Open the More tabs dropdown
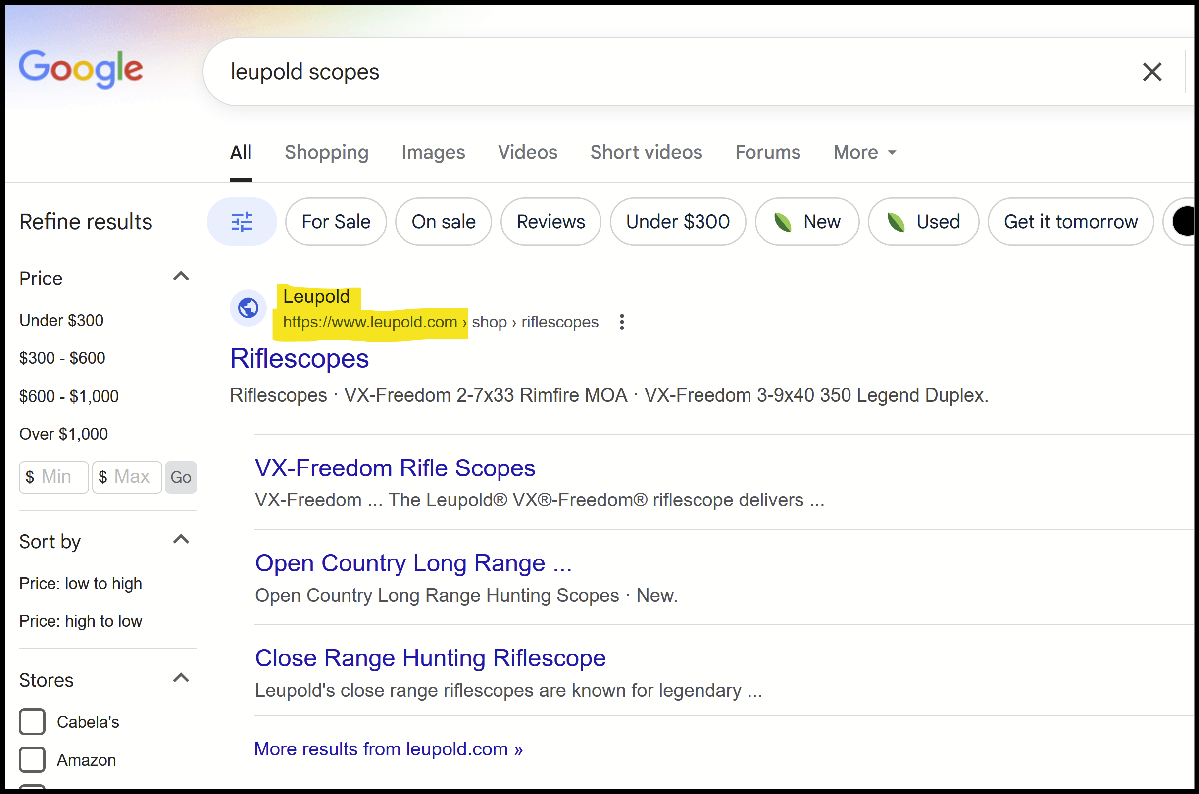The width and height of the screenshot is (1199, 794). [865, 152]
